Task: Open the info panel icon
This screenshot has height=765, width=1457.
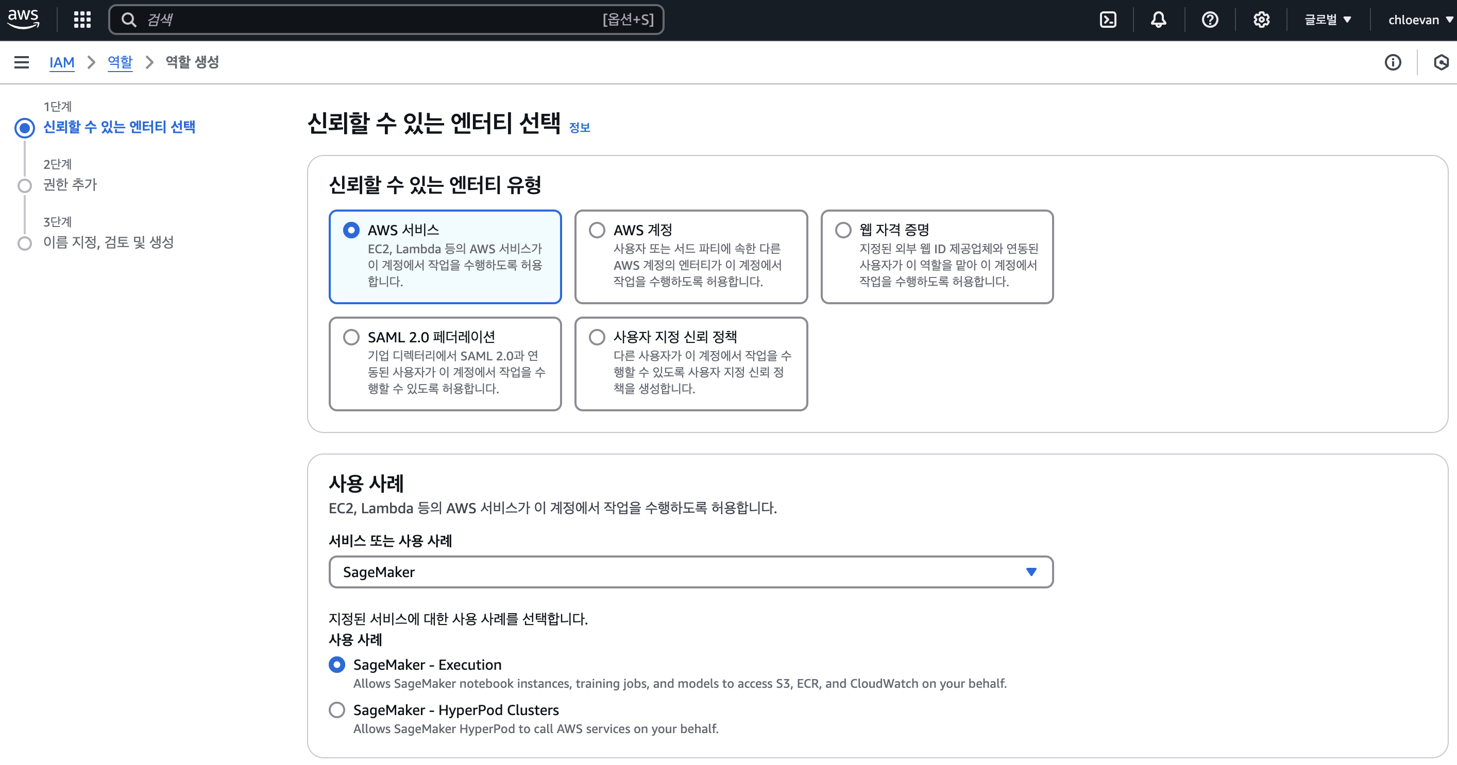Action: 1393,62
